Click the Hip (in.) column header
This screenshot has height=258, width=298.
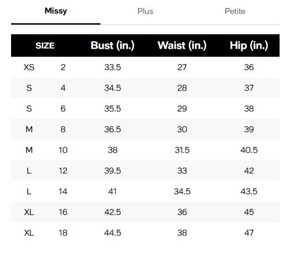point(249,46)
